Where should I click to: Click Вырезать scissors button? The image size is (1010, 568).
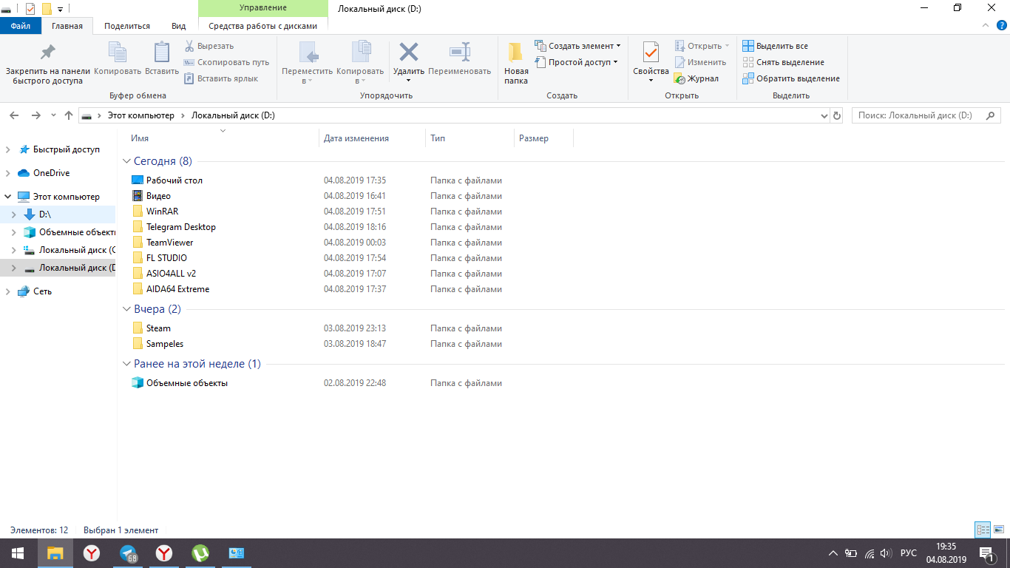click(x=210, y=46)
